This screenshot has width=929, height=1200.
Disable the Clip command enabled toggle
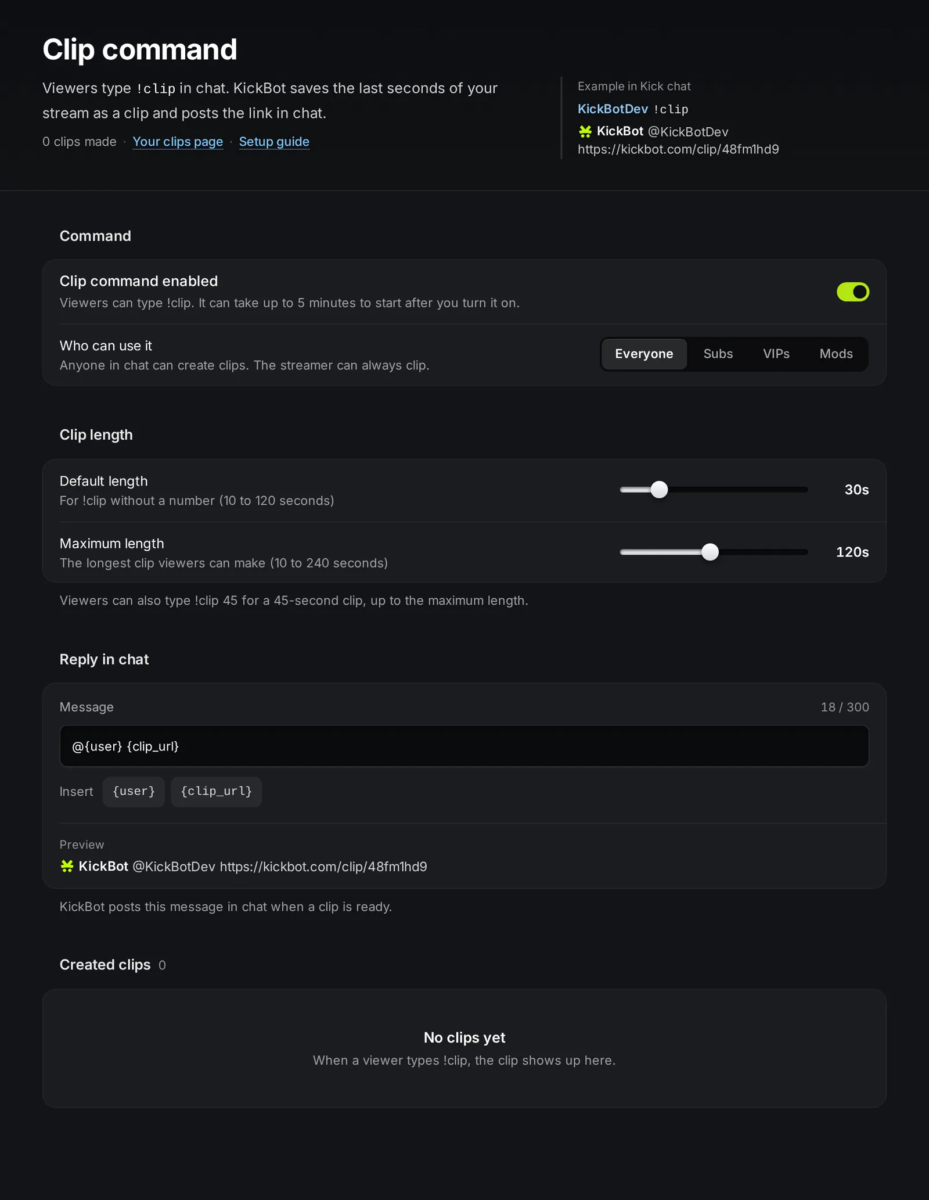coord(852,292)
